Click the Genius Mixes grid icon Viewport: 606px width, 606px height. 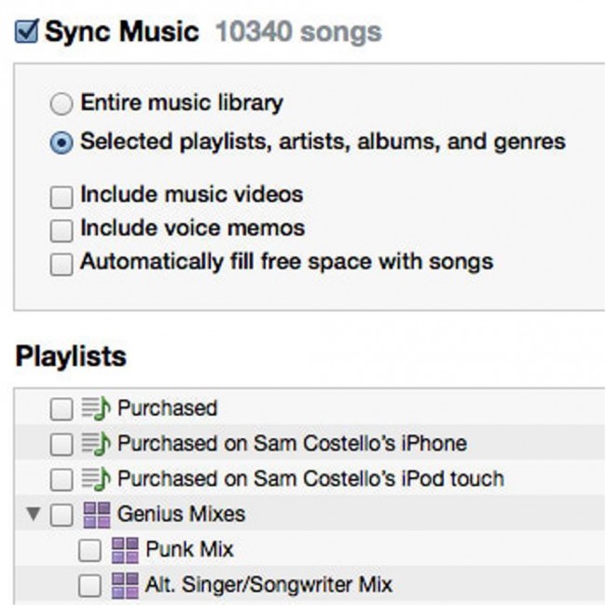(x=95, y=514)
